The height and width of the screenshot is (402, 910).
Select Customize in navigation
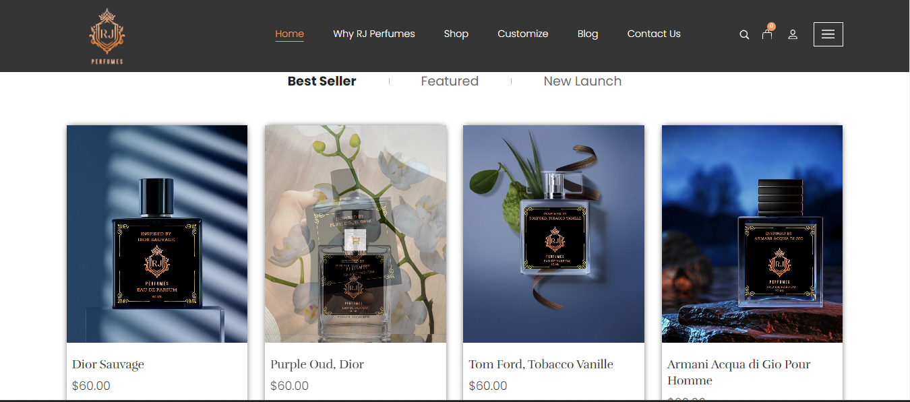[522, 34]
